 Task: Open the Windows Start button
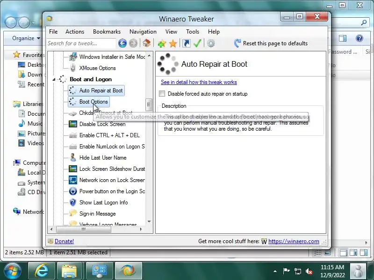point(12,271)
